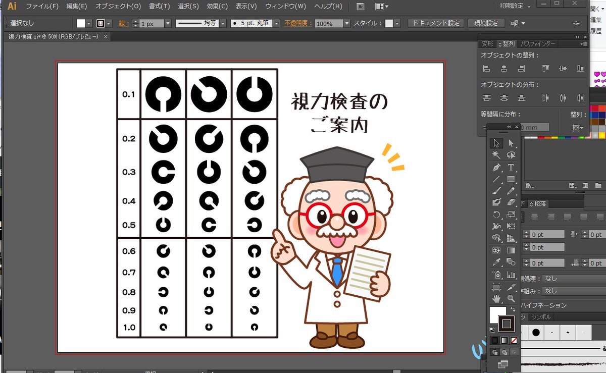Click horizontal align center in Align panel
Viewport: 606px width, 373px height.
tap(504, 69)
